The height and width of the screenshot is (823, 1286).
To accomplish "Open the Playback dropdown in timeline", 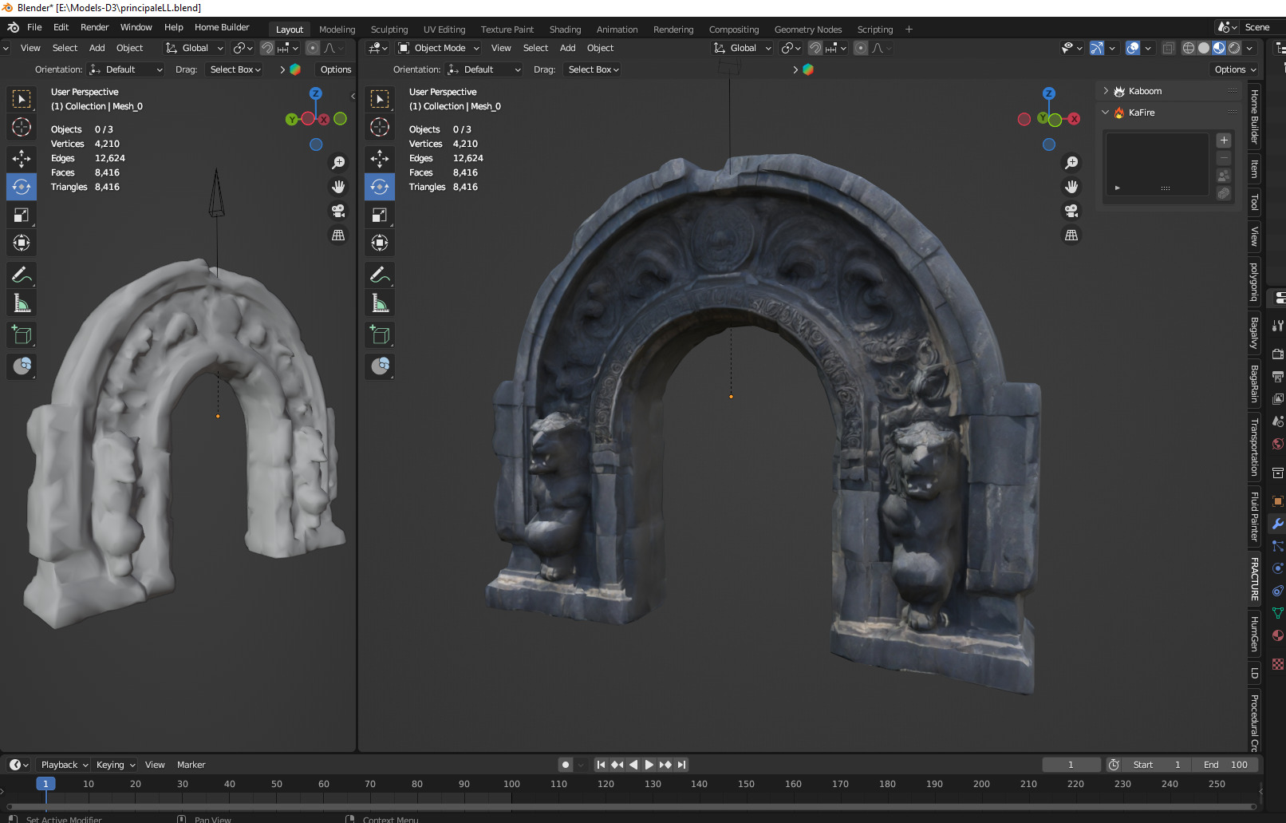I will pos(65,765).
